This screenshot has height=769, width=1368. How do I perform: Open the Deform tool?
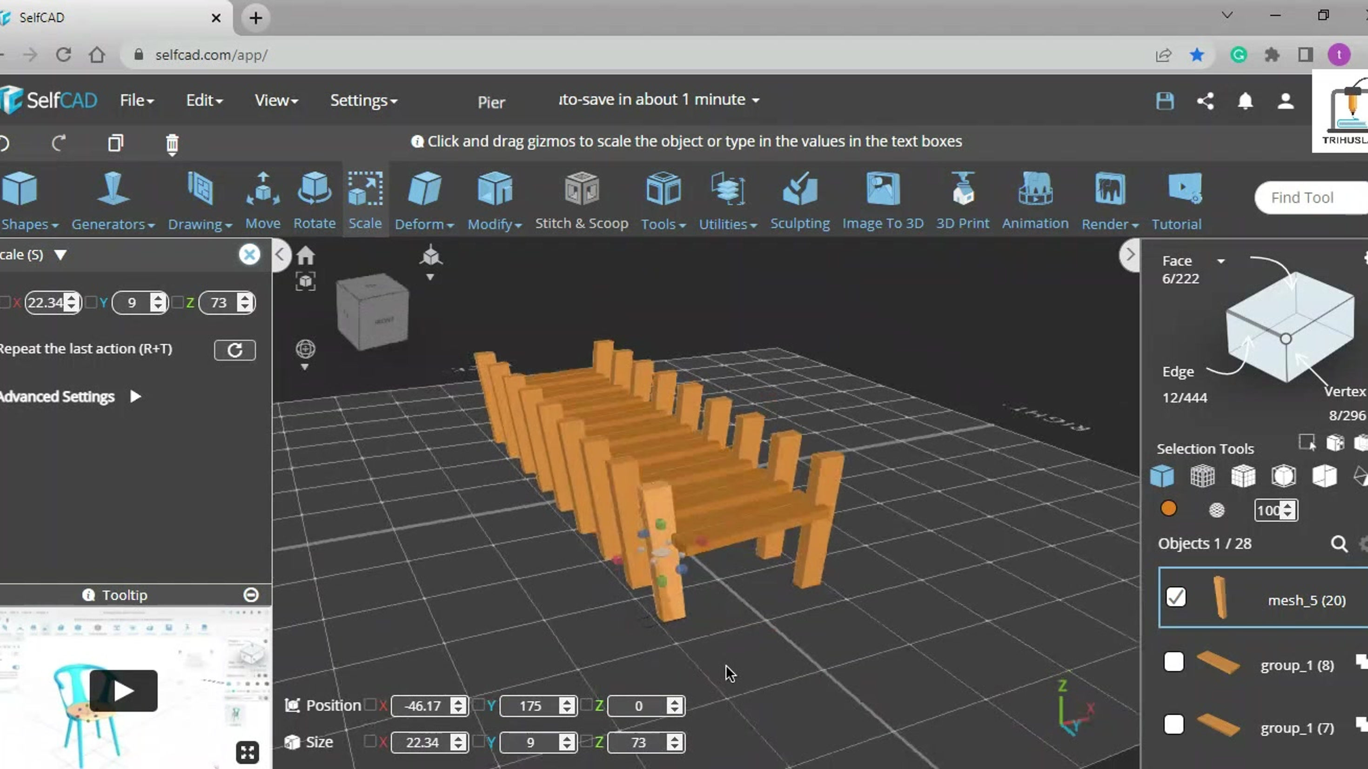tap(424, 201)
